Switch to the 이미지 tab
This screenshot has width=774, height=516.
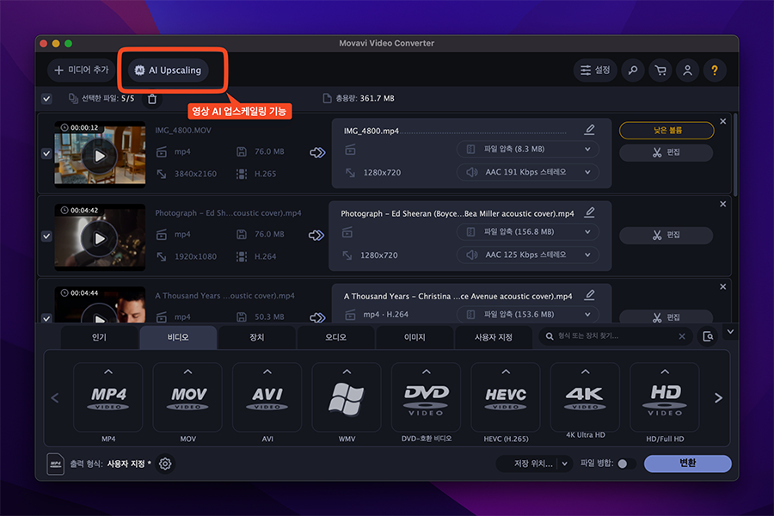click(415, 337)
